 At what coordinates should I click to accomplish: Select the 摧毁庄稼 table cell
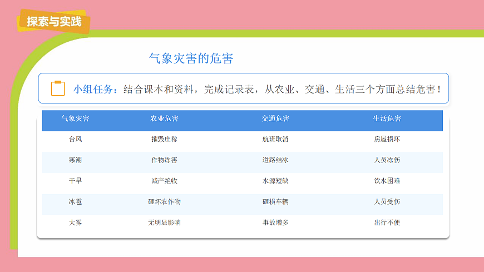click(x=164, y=139)
